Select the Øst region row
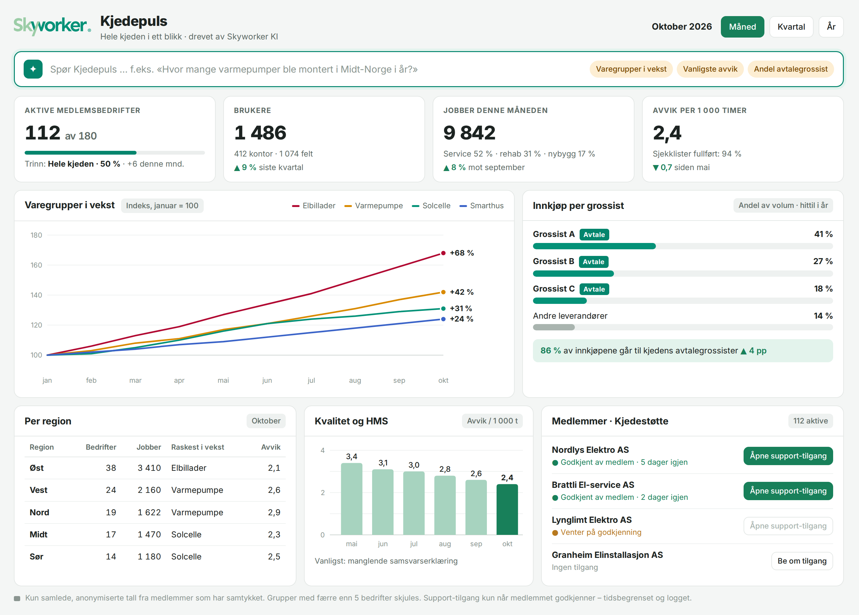 (x=155, y=468)
